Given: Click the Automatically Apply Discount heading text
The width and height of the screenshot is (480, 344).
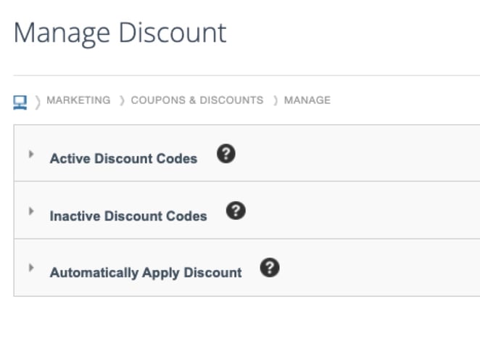Looking at the screenshot, I should (x=146, y=273).
